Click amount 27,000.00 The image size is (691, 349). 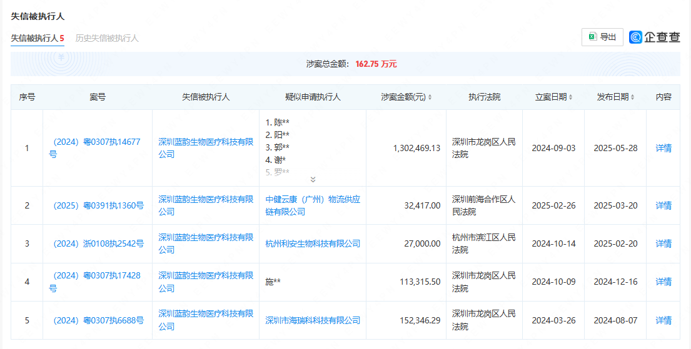point(422,244)
